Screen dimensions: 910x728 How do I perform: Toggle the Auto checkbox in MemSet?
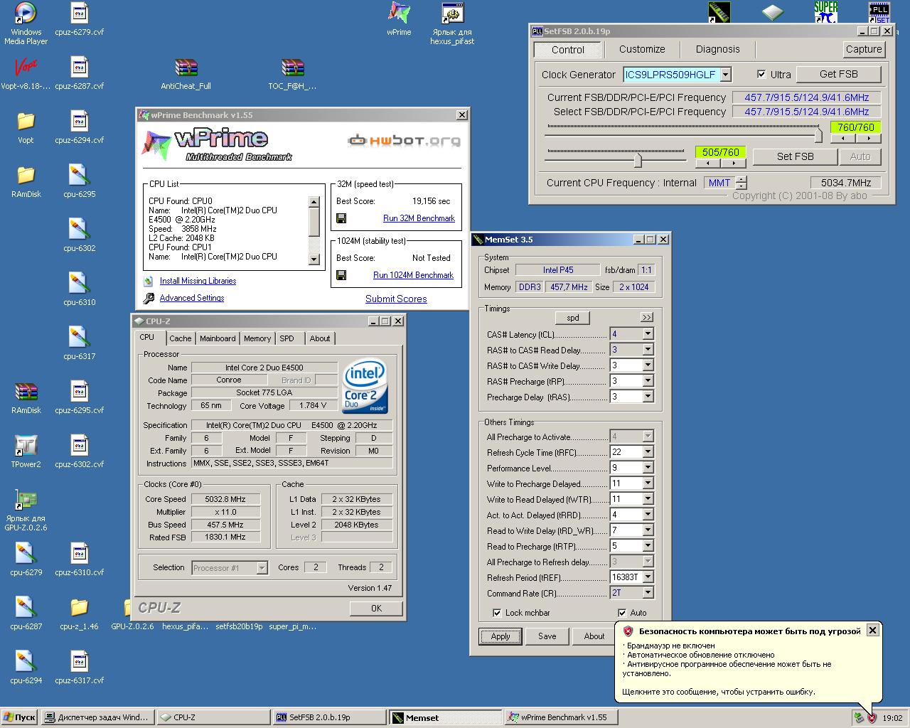coord(622,613)
